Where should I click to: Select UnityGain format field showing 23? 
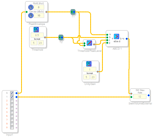[93, 77]
